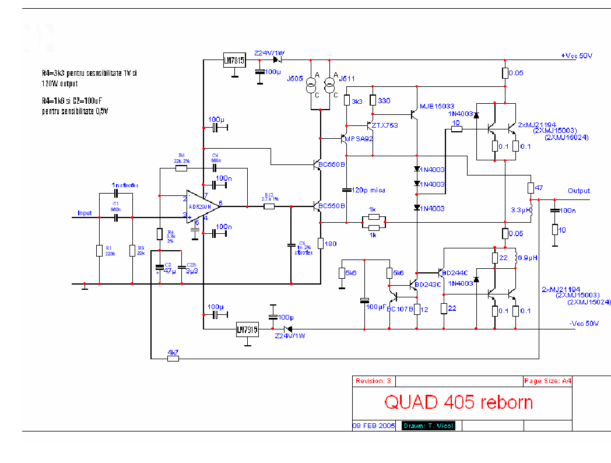Click the C4 680n capacitor symbol

pyautogui.click(x=215, y=168)
